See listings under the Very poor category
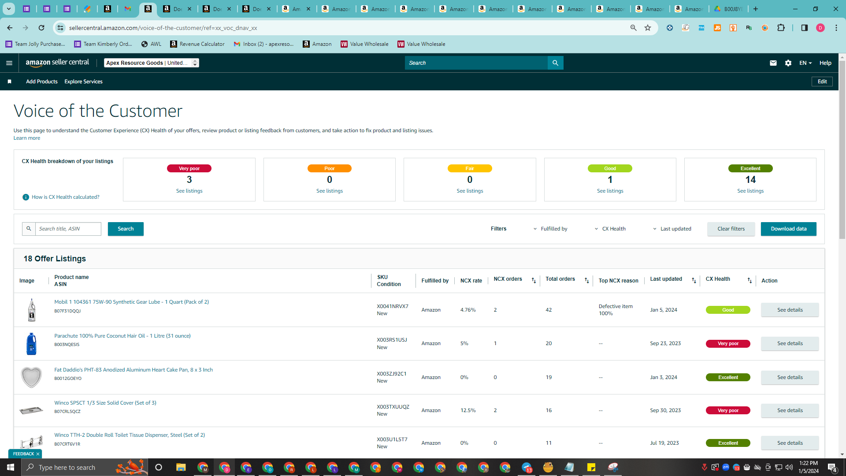Image resolution: width=846 pixels, height=476 pixels. [189, 191]
